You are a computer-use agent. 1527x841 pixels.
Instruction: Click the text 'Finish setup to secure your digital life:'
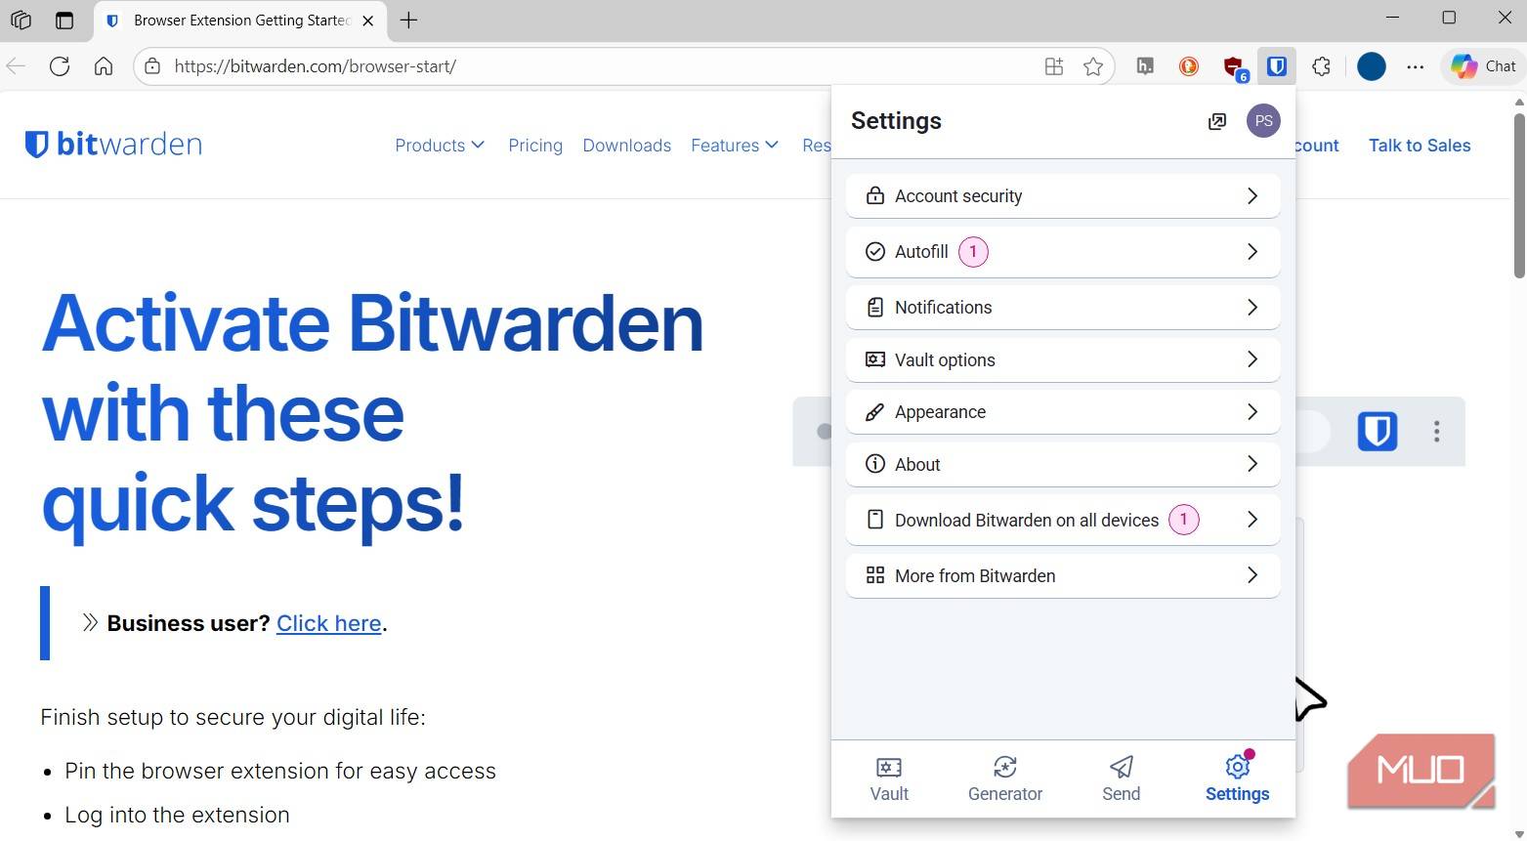pos(233,718)
